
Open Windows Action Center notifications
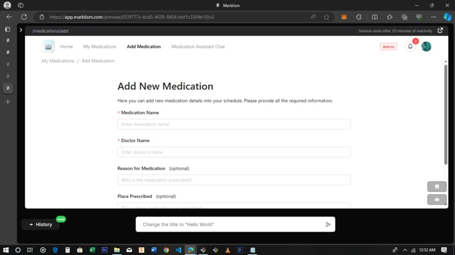[x=444, y=250]
